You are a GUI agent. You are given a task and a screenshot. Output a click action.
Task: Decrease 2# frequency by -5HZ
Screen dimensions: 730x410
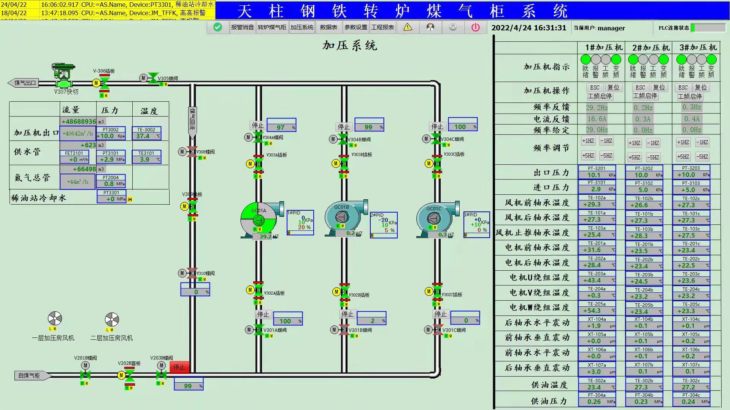coord(653,158)
